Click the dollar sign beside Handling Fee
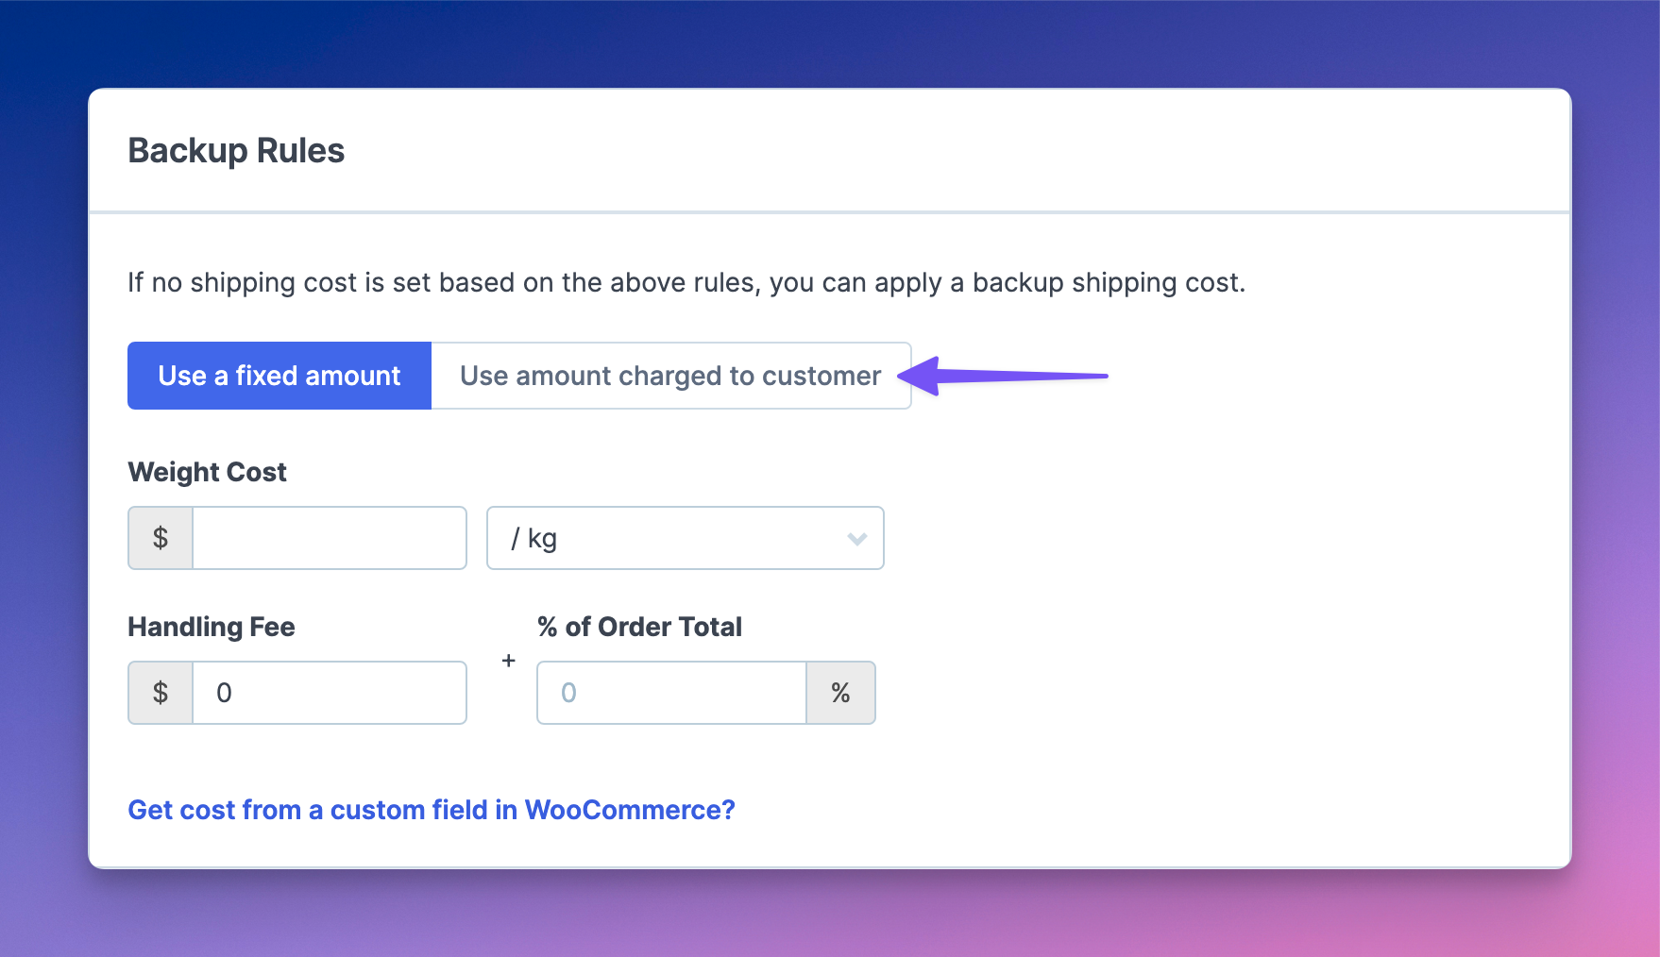The width and height of the screenshot is (1660, 957). [161, 693]
